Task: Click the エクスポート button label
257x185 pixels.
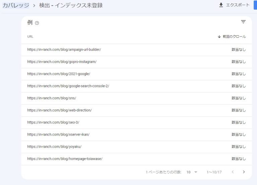Action: click(238, 5)
